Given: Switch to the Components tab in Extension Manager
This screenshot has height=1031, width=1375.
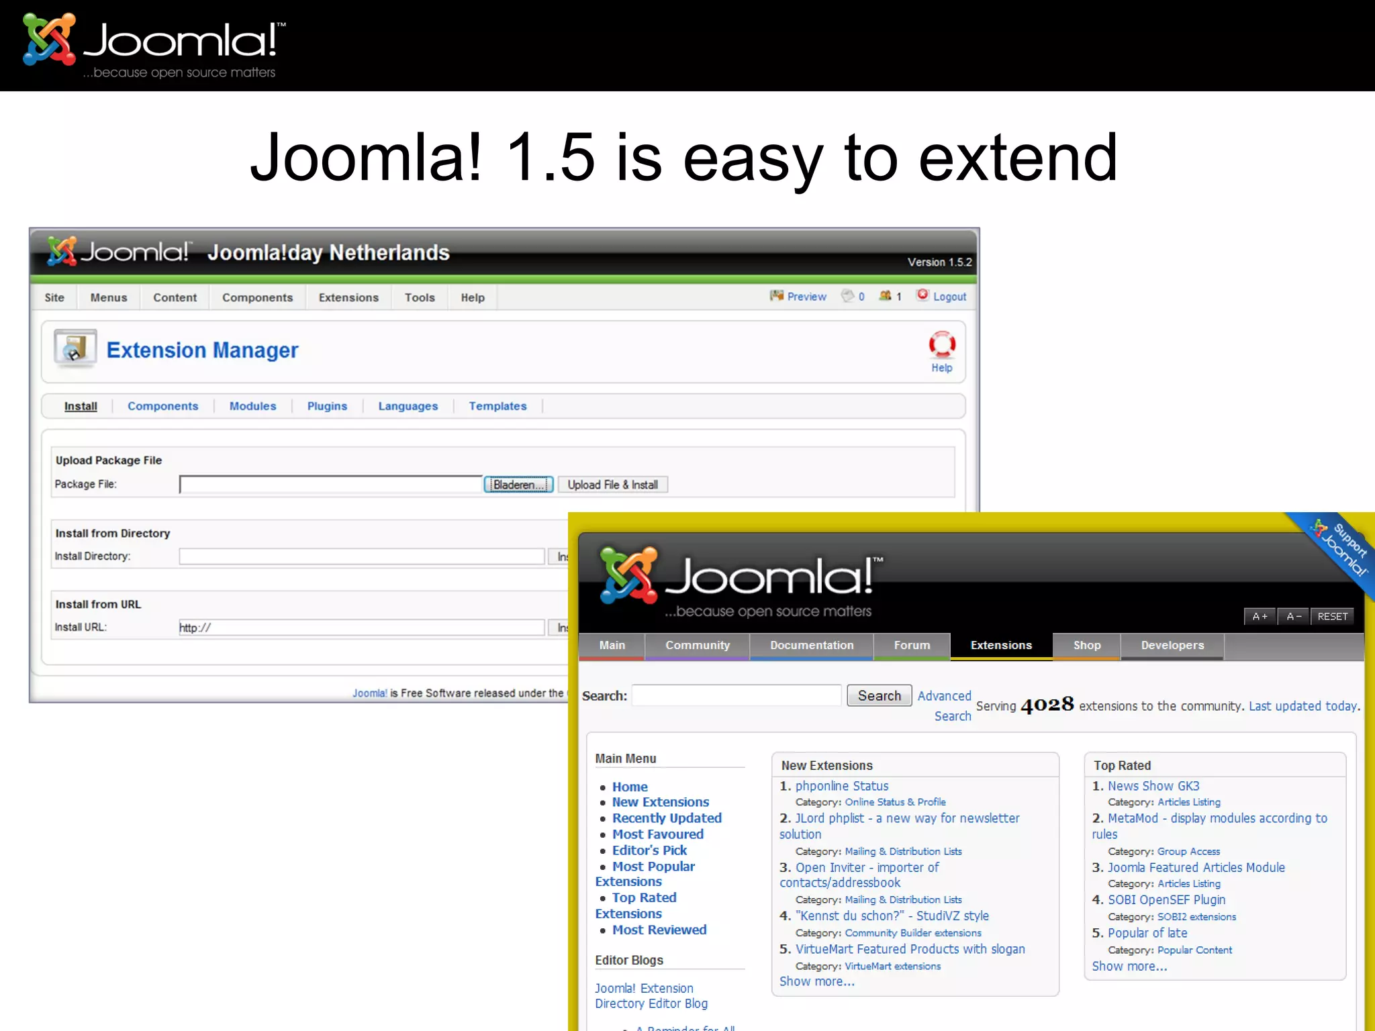Looking at the screenshot, I should (163, 406).
